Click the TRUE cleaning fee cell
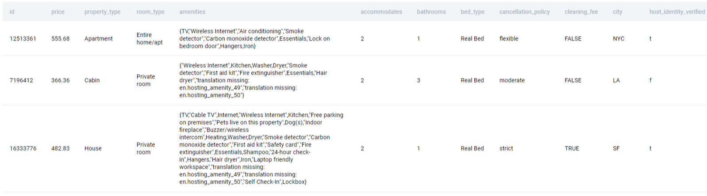This screenshot has height=196, width=707. 572,148
